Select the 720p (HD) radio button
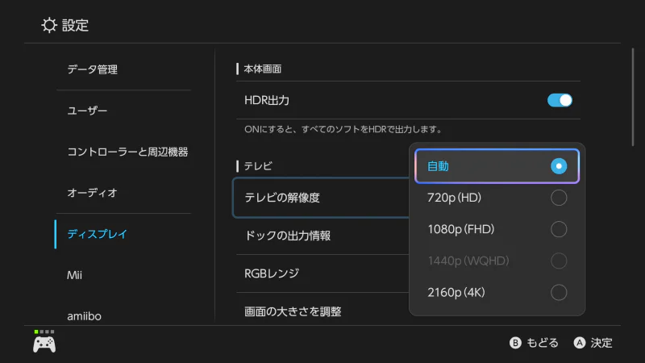 559,198
